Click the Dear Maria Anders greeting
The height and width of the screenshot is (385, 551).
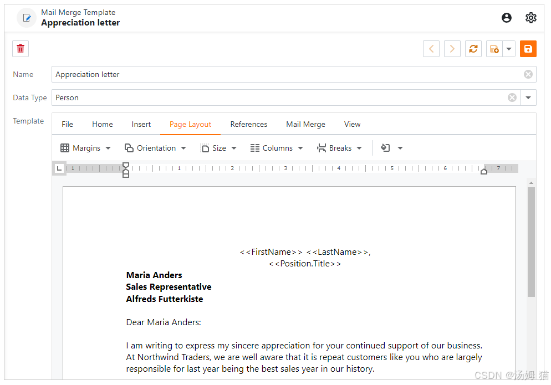(x=164, y=322)
